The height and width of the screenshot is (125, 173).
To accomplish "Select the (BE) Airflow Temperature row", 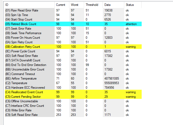I will [x=73, y=79].
